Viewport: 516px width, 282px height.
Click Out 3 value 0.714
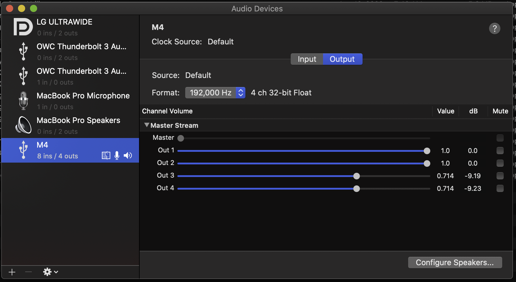pyautogui.click(x=445, y=176)
